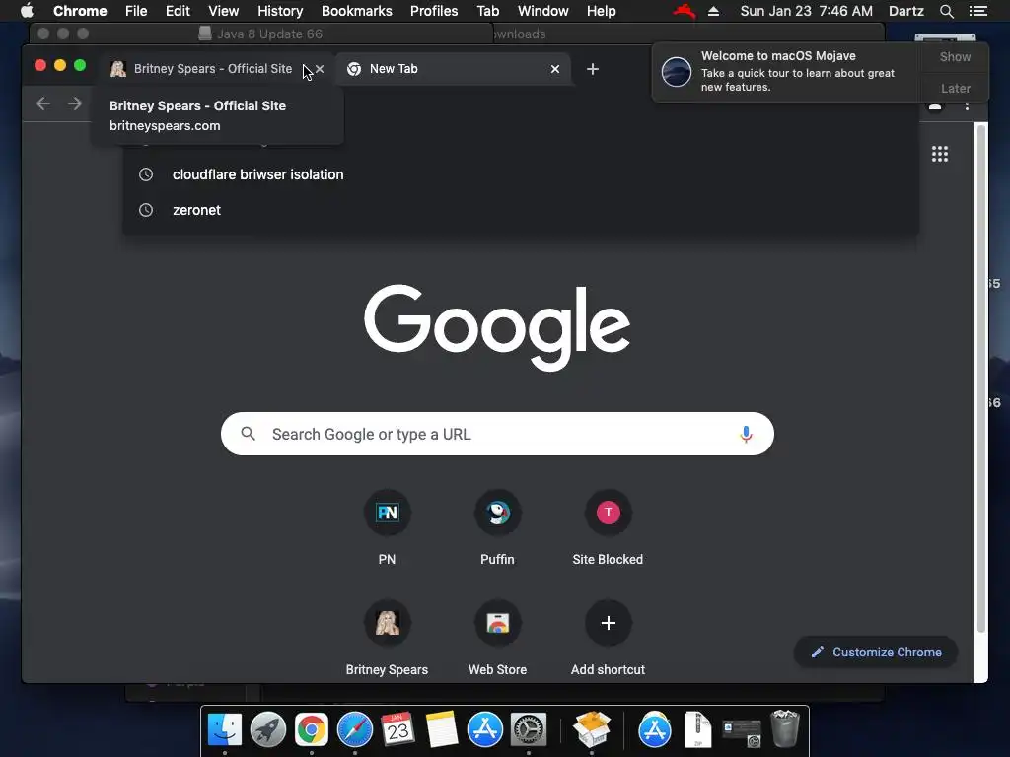Select the cloudflare briwser isolation suggestion

(521, 174)
